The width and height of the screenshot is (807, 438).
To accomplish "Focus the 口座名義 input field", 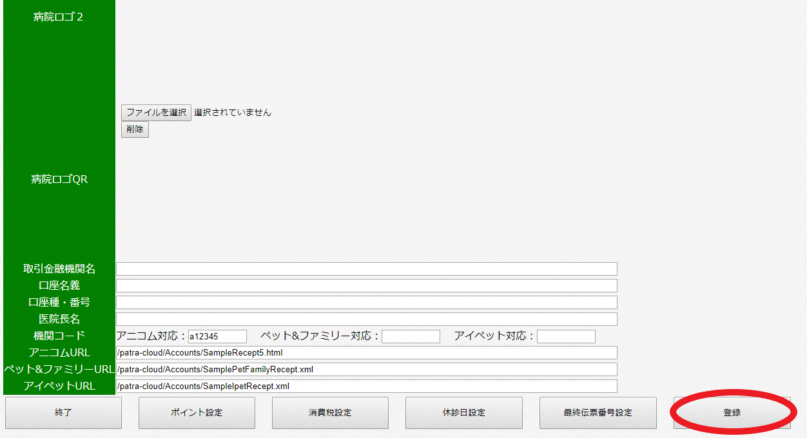I will 367,286.
